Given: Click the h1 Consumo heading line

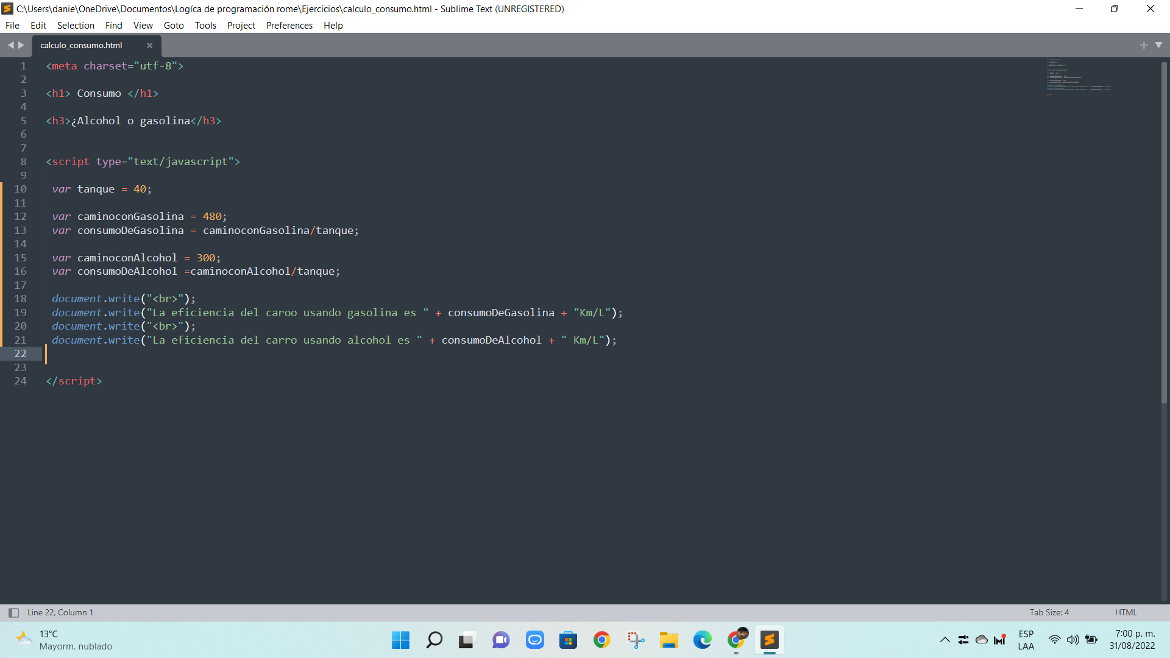Looking at the screenshot, I should tap(102, 94).
